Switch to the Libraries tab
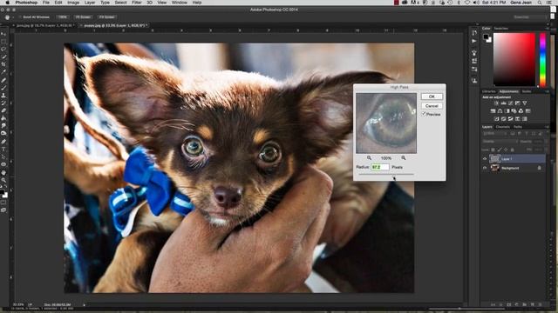 [x=488, y=91]
